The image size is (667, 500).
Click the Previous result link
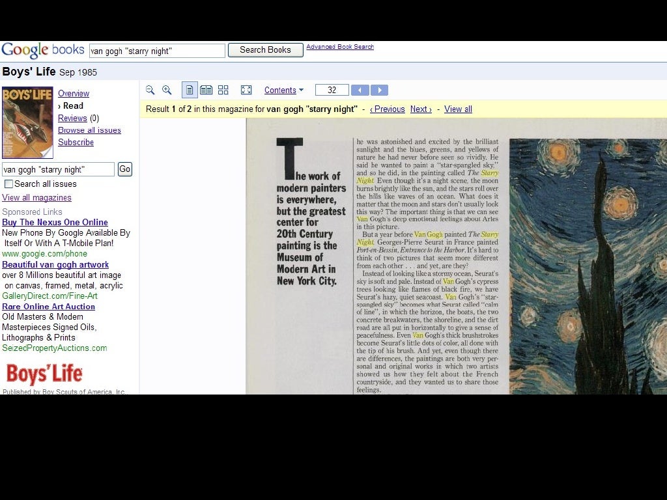pyautogui.click(x=387, y=109)
